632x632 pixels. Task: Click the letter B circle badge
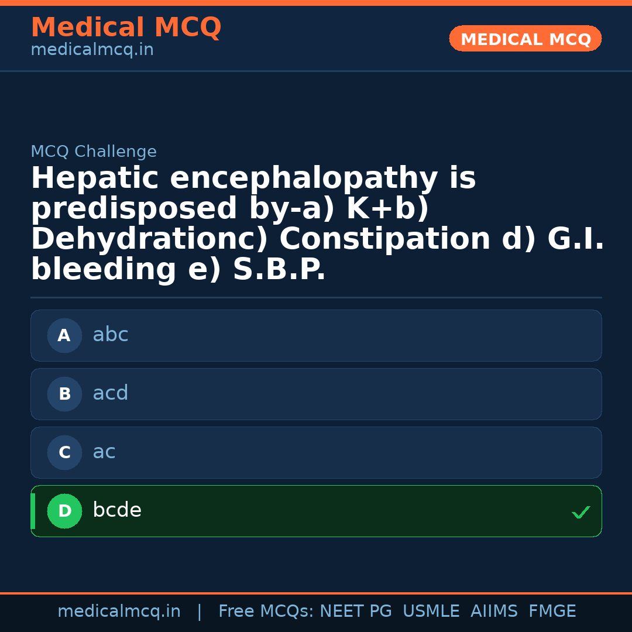click(x=64, y=394)
